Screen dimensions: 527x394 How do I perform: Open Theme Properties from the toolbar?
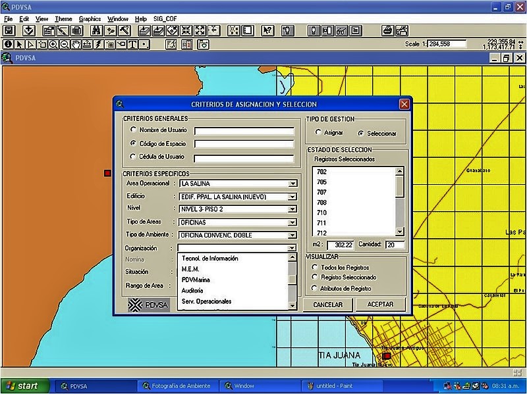pos(49,31)
